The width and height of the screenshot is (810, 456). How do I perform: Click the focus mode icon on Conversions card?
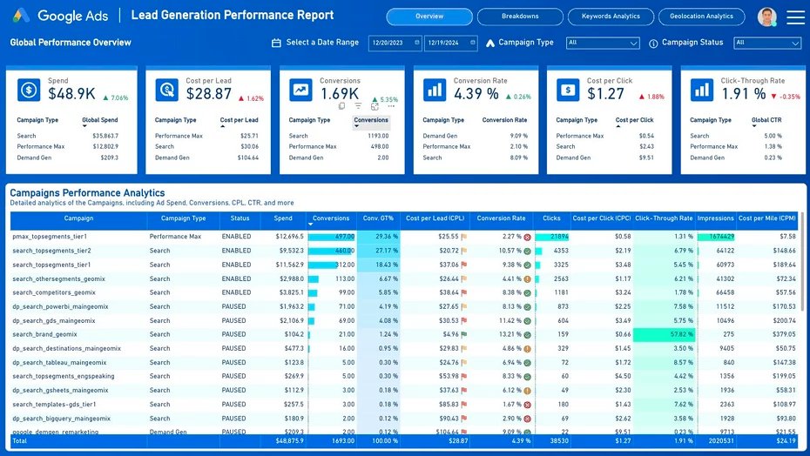[375, 106]
